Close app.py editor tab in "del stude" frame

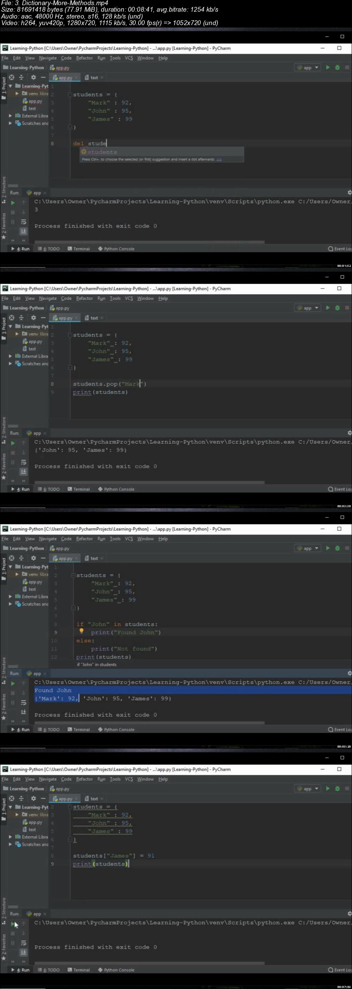click(76, 78)
